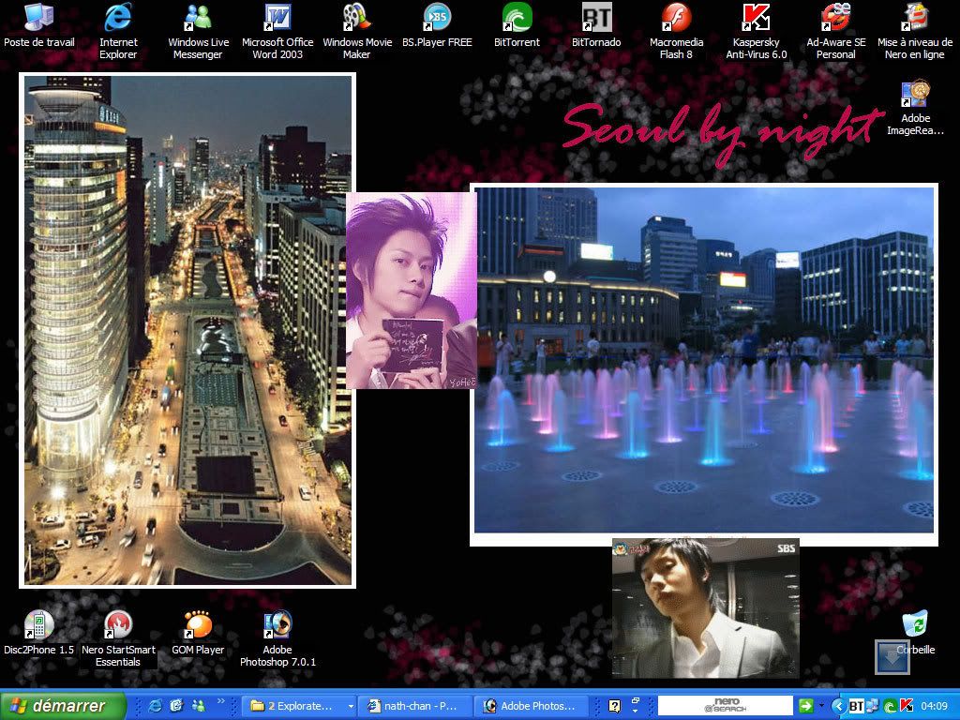This screenshot has width=960, height=720.
Task: Open the démarrer start menu
Action: click(x=63, y=706)
